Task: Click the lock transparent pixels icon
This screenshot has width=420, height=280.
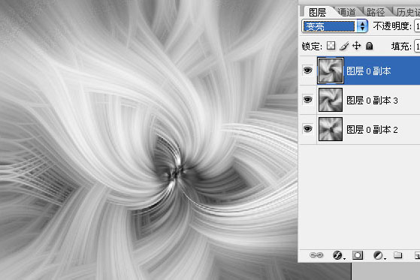Action: [331, 46]
